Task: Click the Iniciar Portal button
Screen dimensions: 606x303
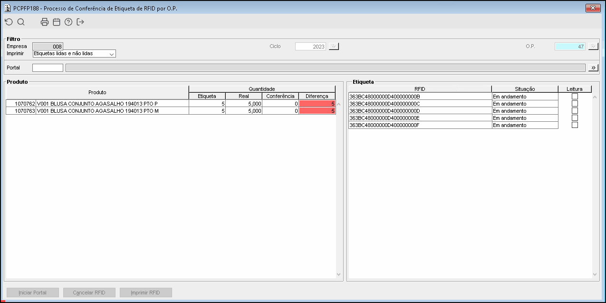Action: pos(33,293)
